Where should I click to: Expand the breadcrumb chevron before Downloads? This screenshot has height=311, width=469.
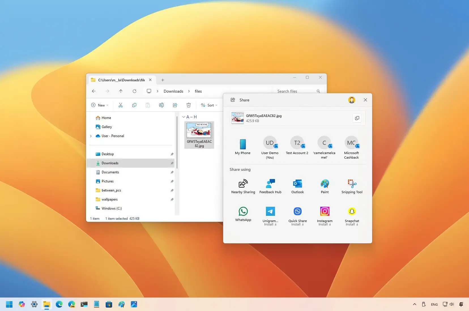[x=157, y=91]
